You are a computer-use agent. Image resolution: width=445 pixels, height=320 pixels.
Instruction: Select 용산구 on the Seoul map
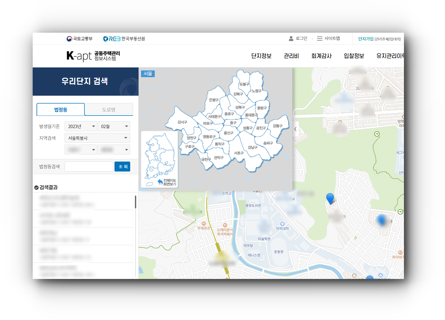pyautogui.click(x=229, y=133)
